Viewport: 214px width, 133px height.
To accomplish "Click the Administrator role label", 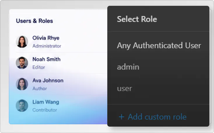I will pos(47,46).
